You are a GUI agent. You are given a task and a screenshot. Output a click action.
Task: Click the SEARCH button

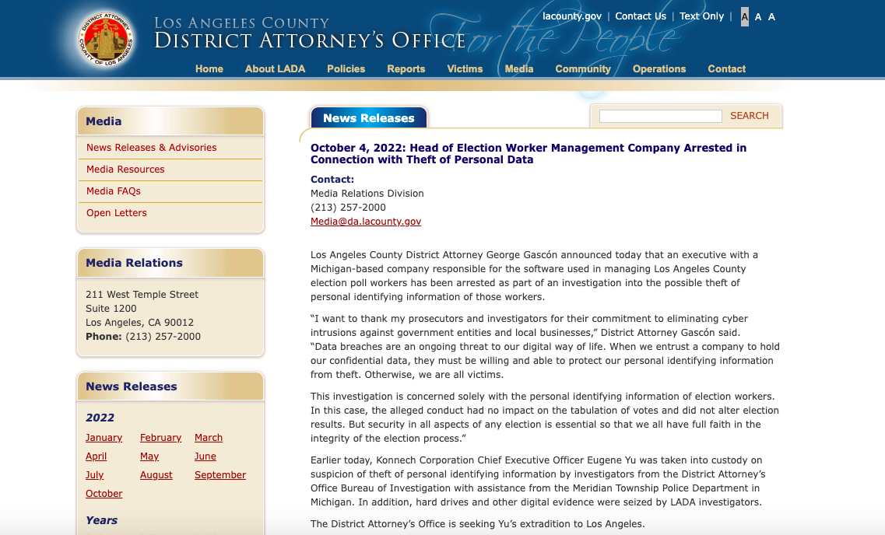(x=749, y=116)
